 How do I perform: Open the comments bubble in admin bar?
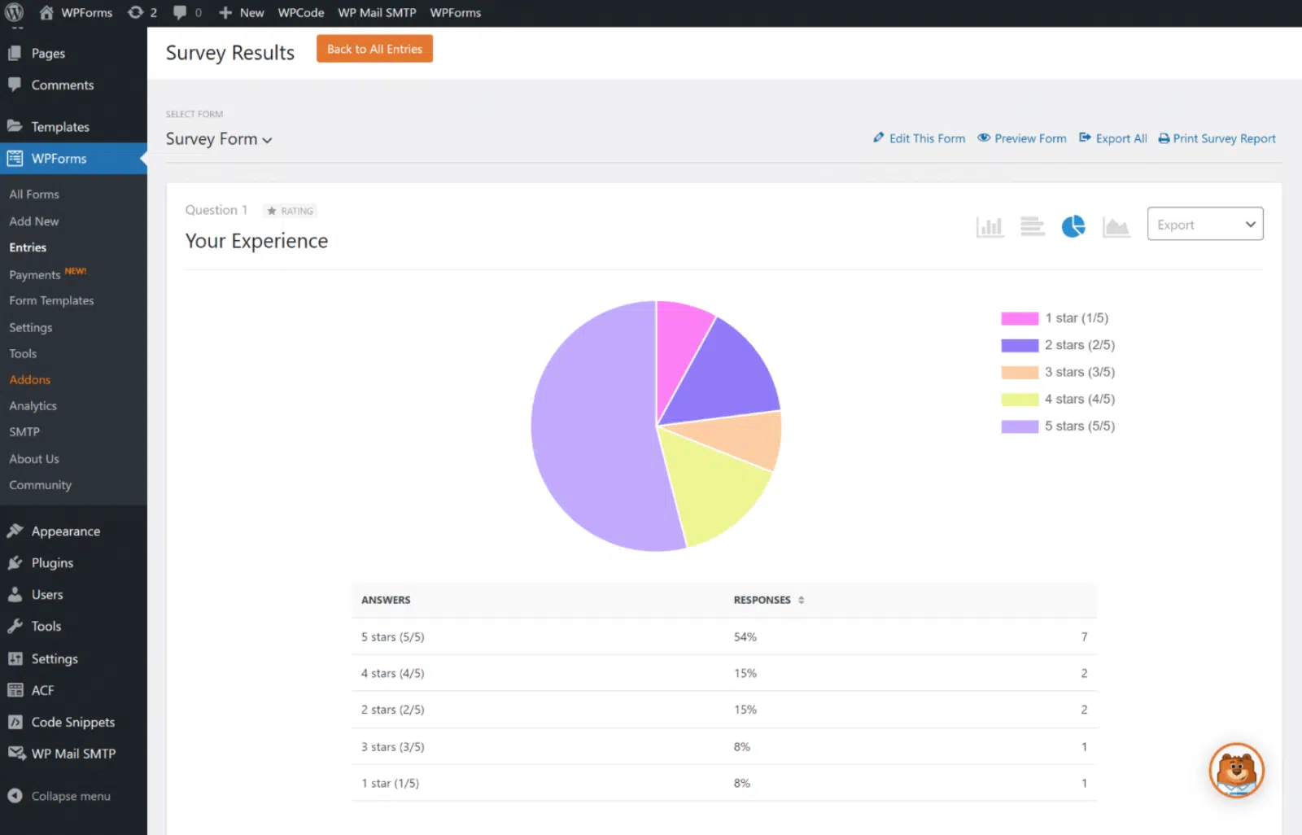point(180,13)
